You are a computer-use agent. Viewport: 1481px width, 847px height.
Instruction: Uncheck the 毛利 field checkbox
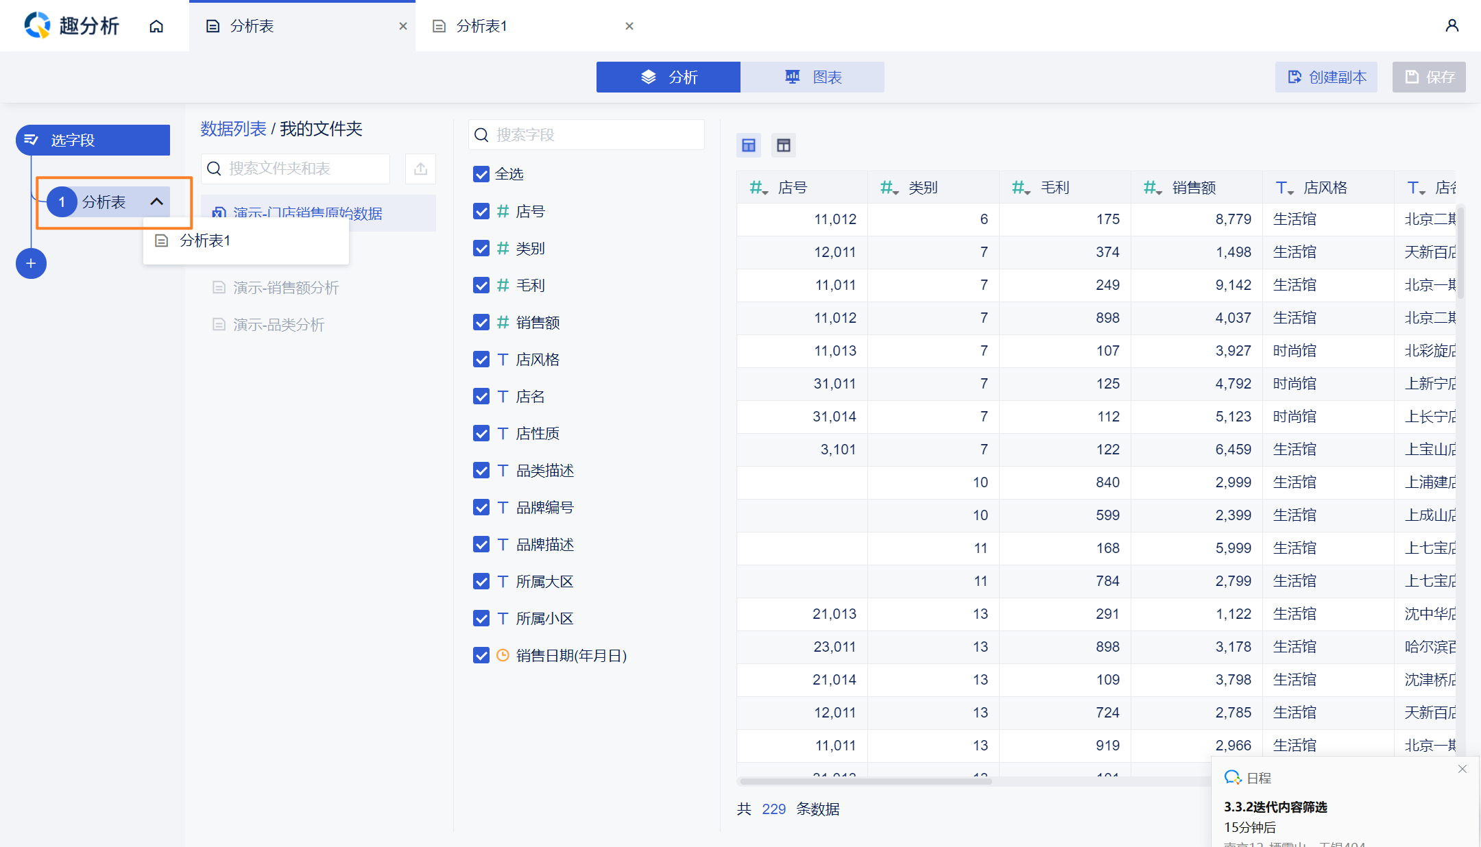[481, 285]
